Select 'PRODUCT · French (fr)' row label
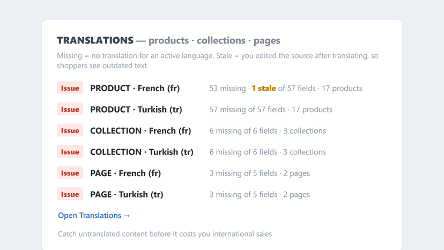Screen dimensions: 444x250 (135, 88)
